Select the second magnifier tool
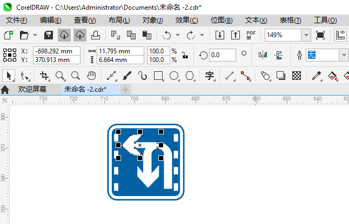349x224 pixels. pos(76,76)
